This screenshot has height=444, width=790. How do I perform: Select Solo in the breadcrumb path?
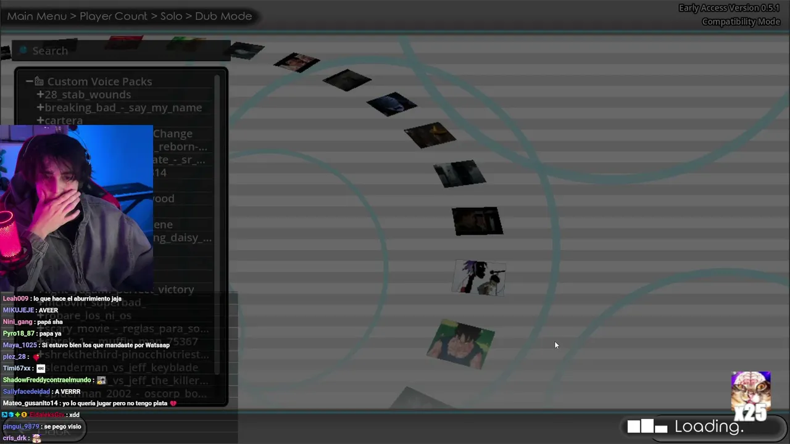171,16
